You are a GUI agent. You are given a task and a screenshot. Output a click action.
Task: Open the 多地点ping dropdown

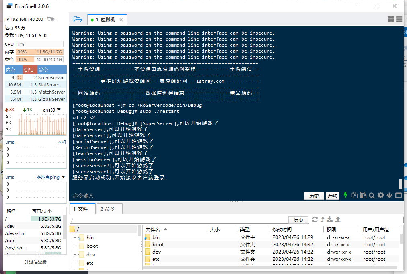pyautogui.click(x=51, y=177)
